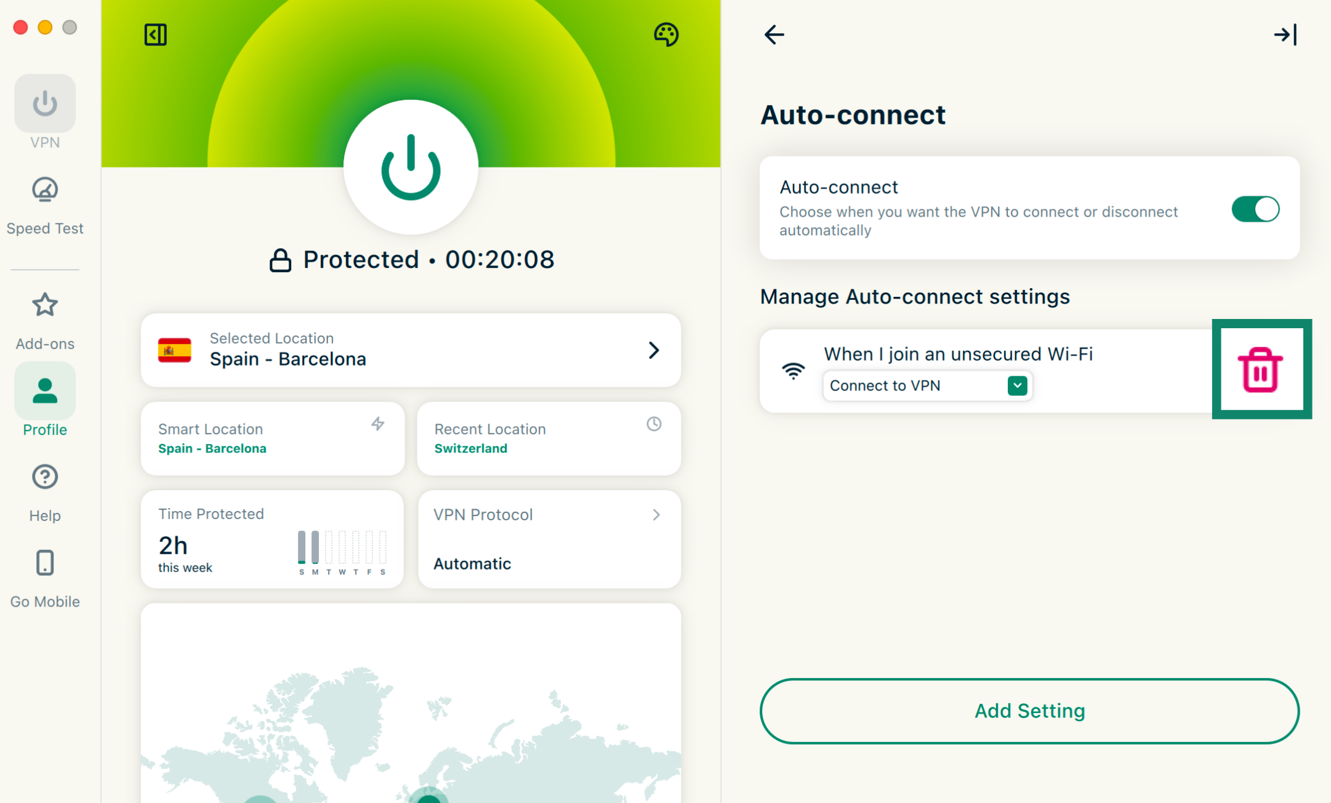Choose Smart Location Spain - Barcelona
1331x803 pixels.
(x=272, y=438)
